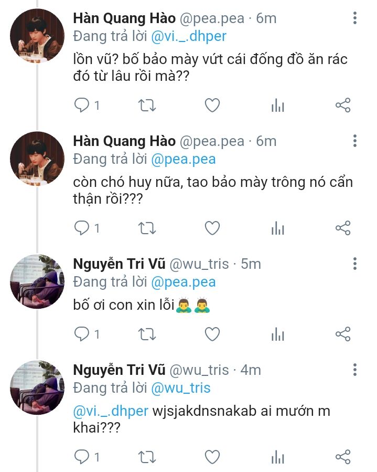The width and height of the screenshot is (377, 472).
Task: Reply to the last Nguyễn Tri Vũ tweet
Action: (x=82, y=457)
